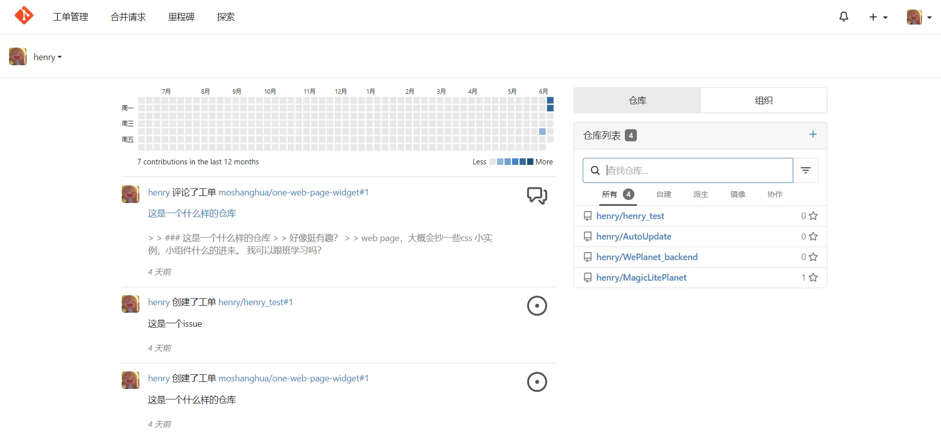
Task: Click the 仓库列表 heading
Action: click(x=602, y=135)
